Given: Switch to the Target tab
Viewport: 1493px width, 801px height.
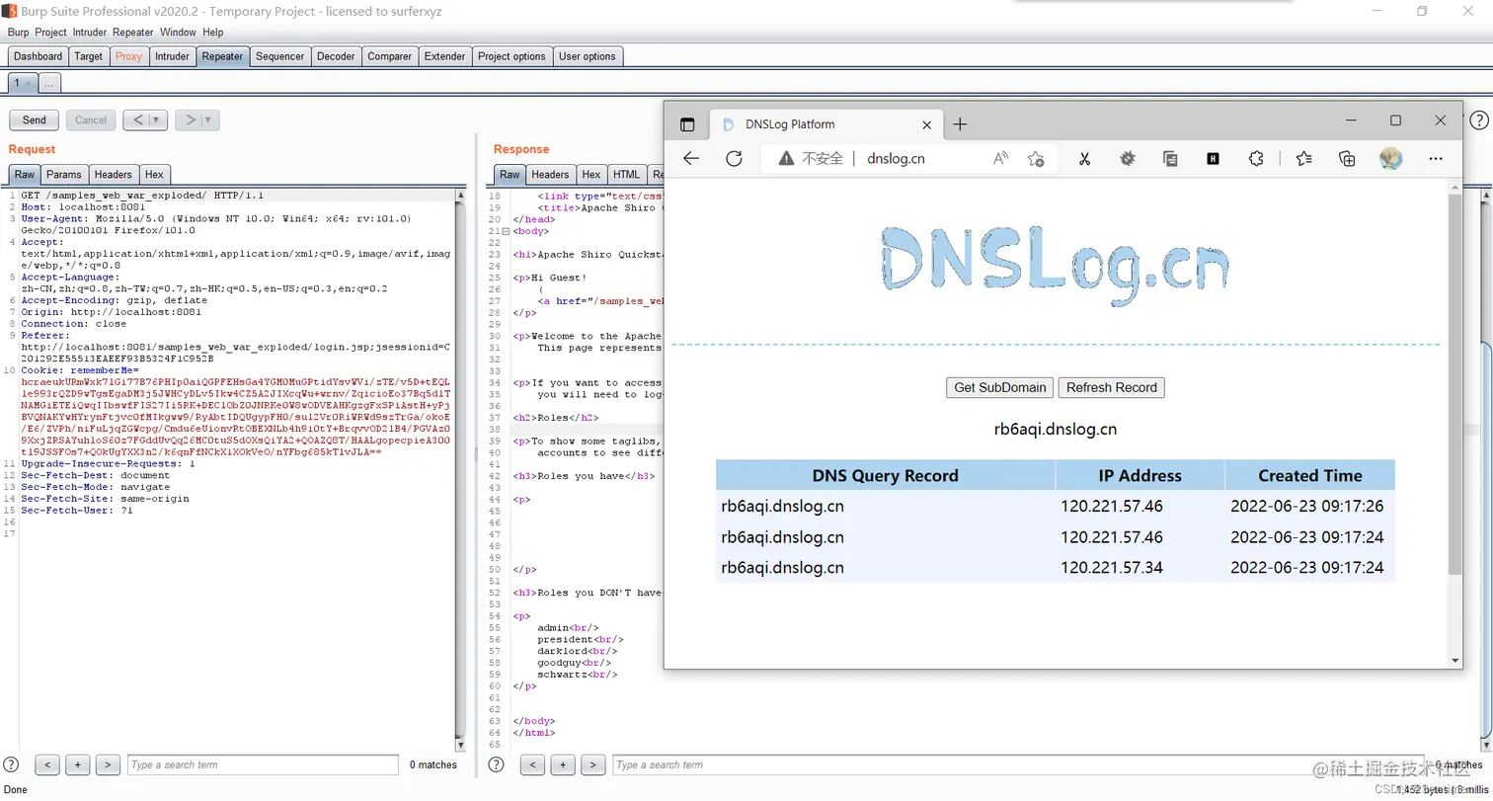Looking at the screenshot, I should pos(89,56).
